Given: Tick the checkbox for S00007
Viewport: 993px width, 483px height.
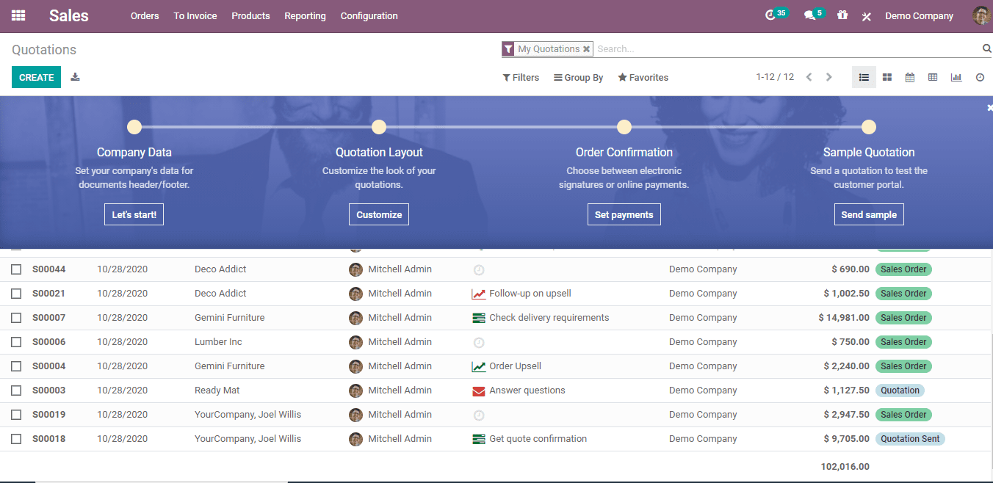Looking at the screenshot, I should (x=16, y=318).
